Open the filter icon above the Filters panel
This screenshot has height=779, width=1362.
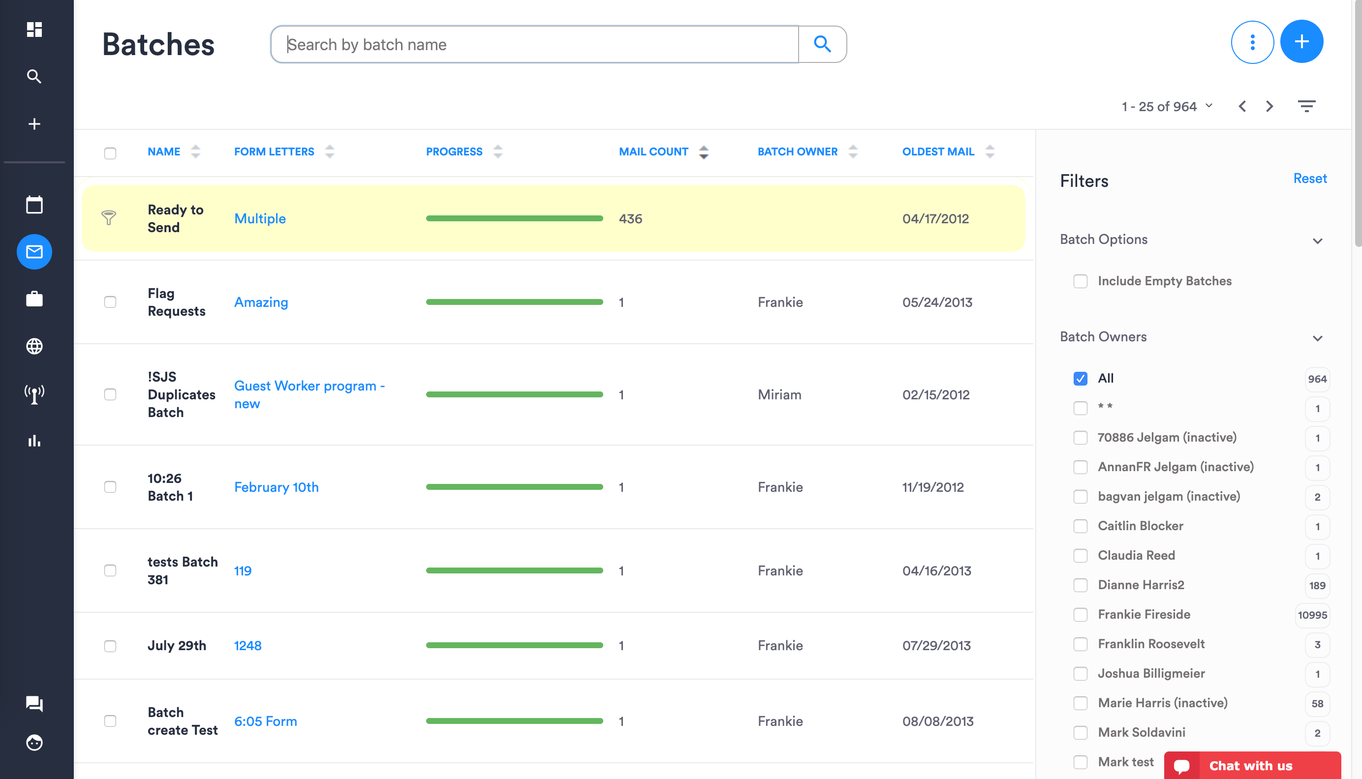[x=1307, y=106]
